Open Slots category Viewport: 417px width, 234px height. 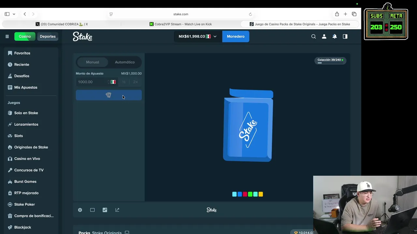[x=32, y=136]
